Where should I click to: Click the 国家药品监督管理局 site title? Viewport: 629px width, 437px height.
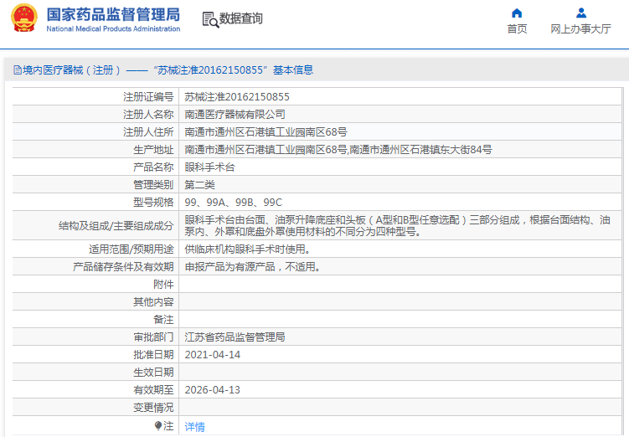113,14
